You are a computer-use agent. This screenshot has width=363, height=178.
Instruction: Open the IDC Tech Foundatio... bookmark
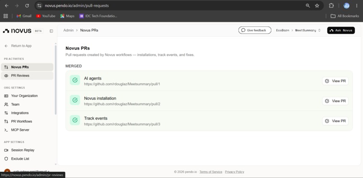[x=98, y=16]
